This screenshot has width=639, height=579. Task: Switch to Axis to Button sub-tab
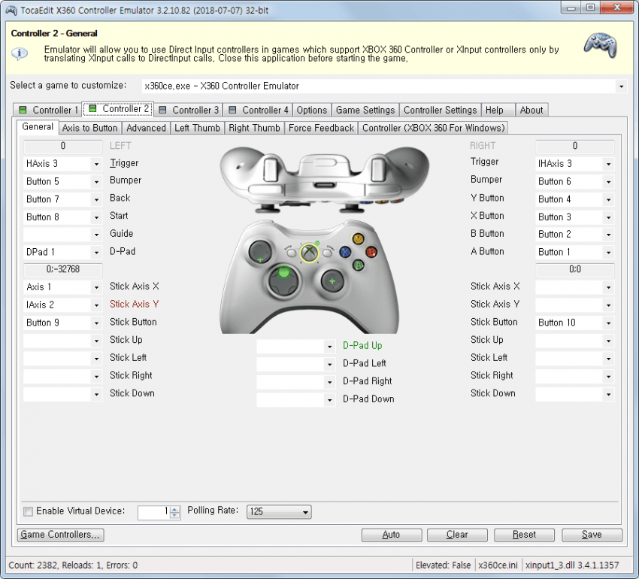[89, 128]
